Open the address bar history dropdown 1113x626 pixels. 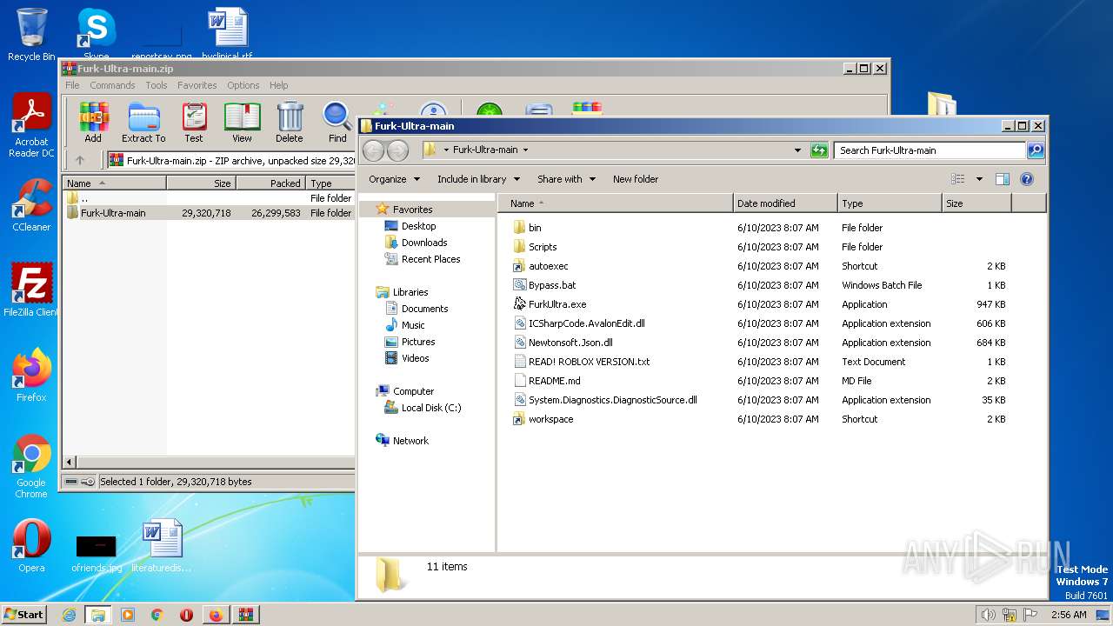(797, 150)
